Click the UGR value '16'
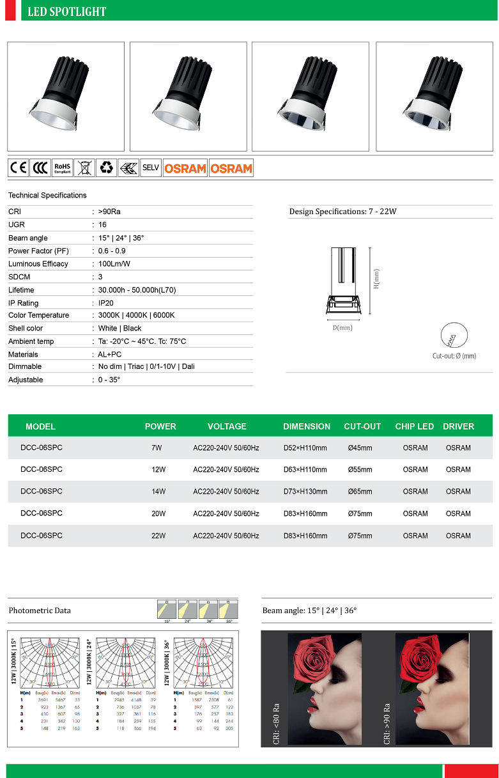This screenshot has width=499, height=778. tap(102, 225)
